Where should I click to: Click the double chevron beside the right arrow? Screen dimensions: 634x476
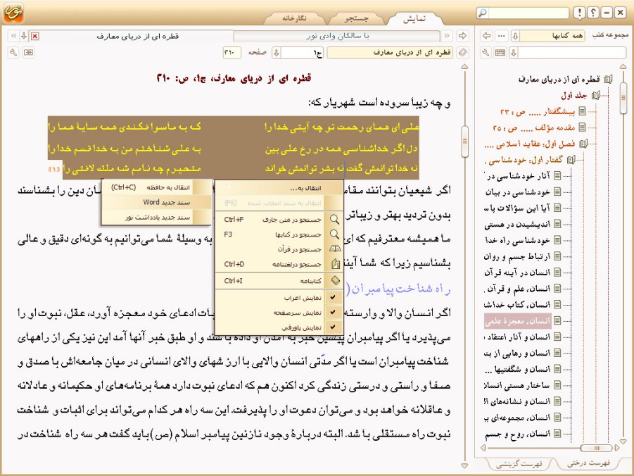coord(447,36)
